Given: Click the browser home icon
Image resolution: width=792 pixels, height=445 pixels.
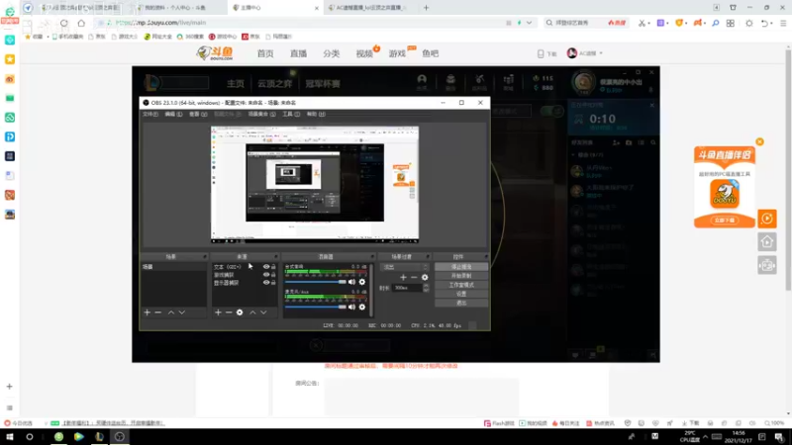Looking at the screenshot, I should [x=81, y=23].
